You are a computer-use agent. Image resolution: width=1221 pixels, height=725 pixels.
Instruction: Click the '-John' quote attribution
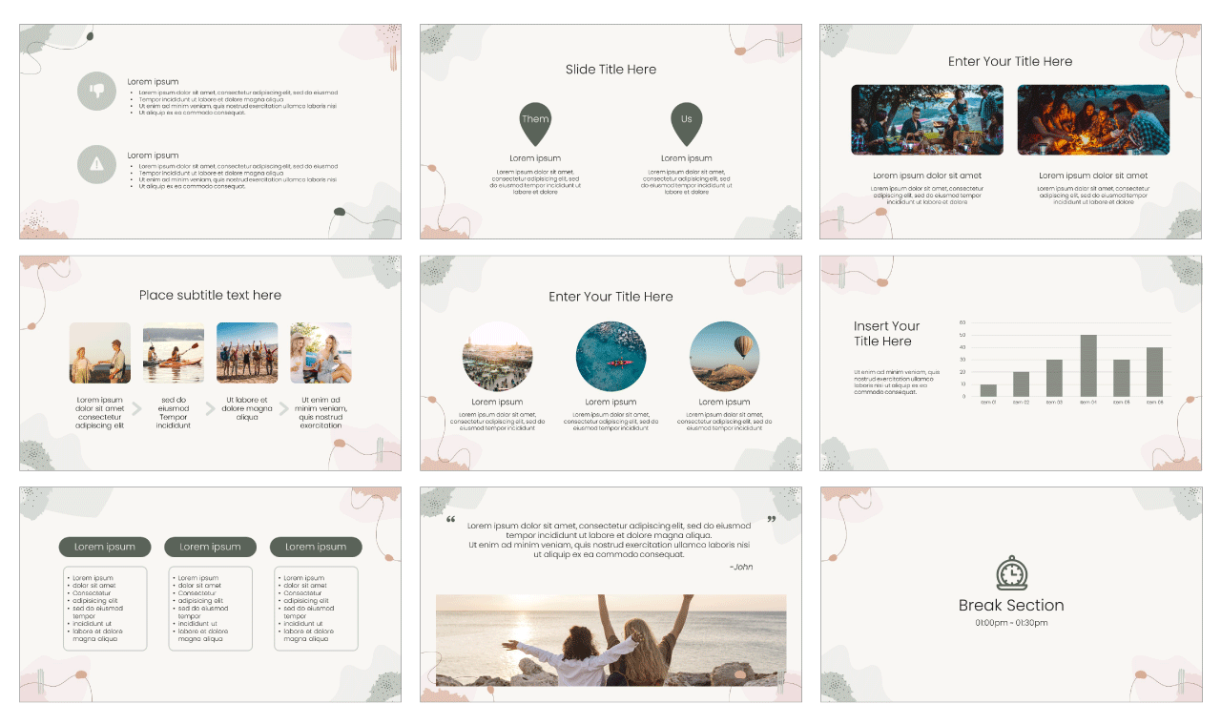pos(741,567)
